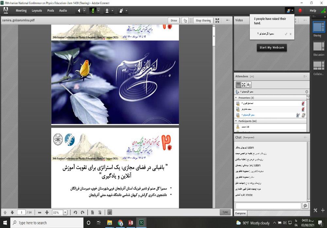Screen dimensions: 327x228
Task: Expand the speaker options dropdown arrow
Action: [x=84, y=10]
